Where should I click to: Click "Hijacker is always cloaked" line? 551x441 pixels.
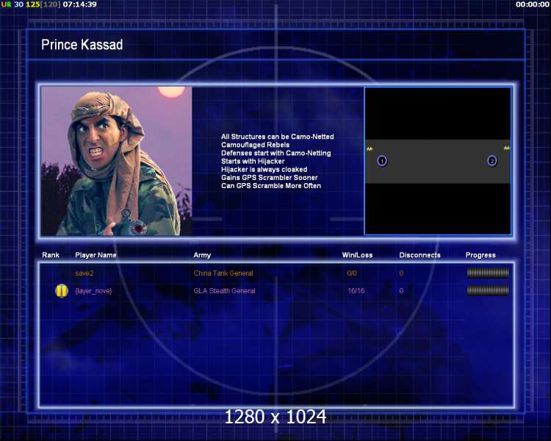tap(264, 170)
